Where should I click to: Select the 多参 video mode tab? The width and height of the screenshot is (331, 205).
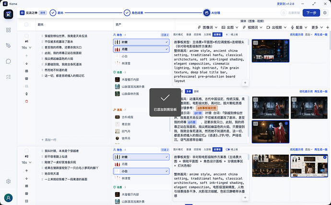point(189,91)
